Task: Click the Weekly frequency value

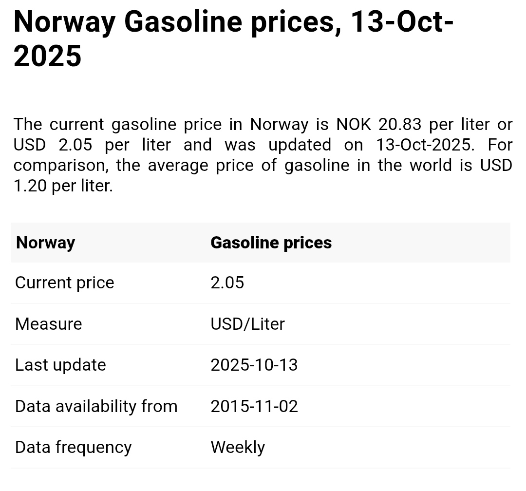Action: [x=238, y=448]
